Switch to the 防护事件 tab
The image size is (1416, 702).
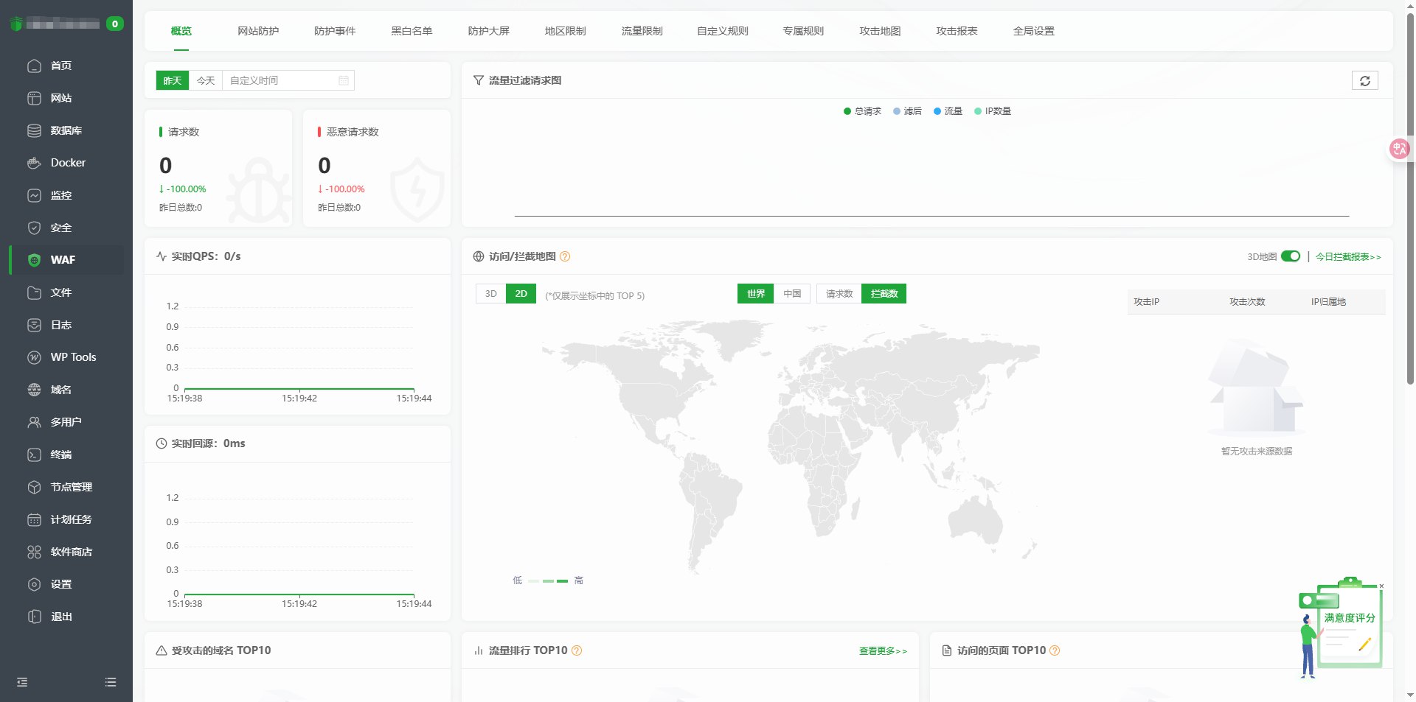335,31
